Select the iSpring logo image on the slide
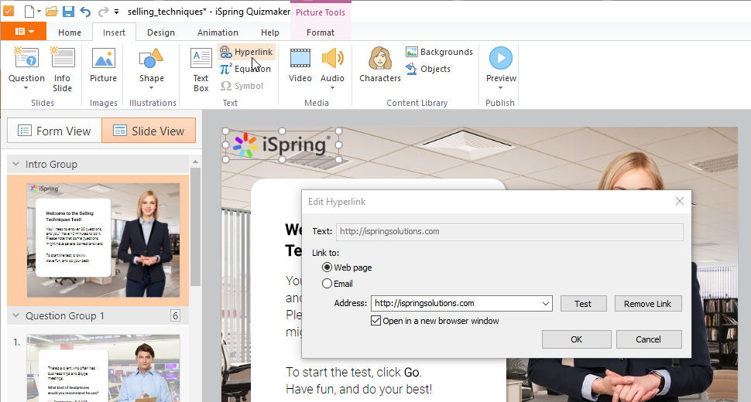751x402 pixels. (282, 145)
